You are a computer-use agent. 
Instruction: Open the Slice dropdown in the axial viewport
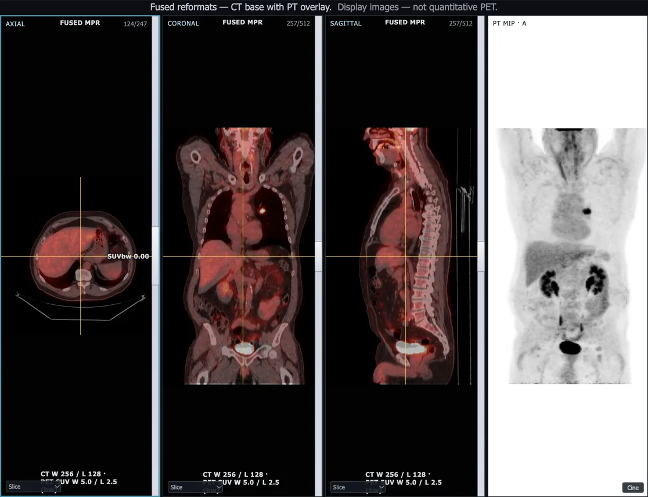(x=34, y=487)
